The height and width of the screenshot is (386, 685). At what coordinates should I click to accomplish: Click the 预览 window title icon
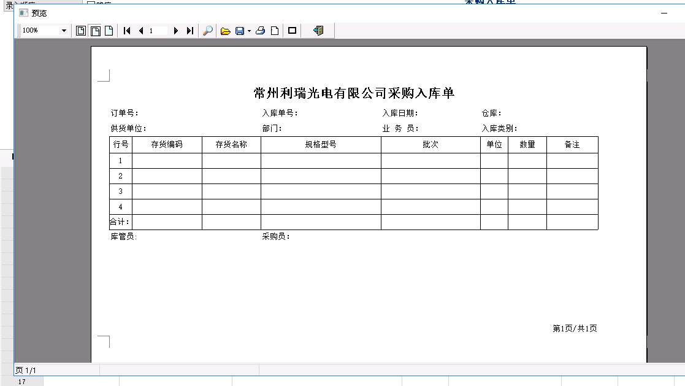[23, 13]
